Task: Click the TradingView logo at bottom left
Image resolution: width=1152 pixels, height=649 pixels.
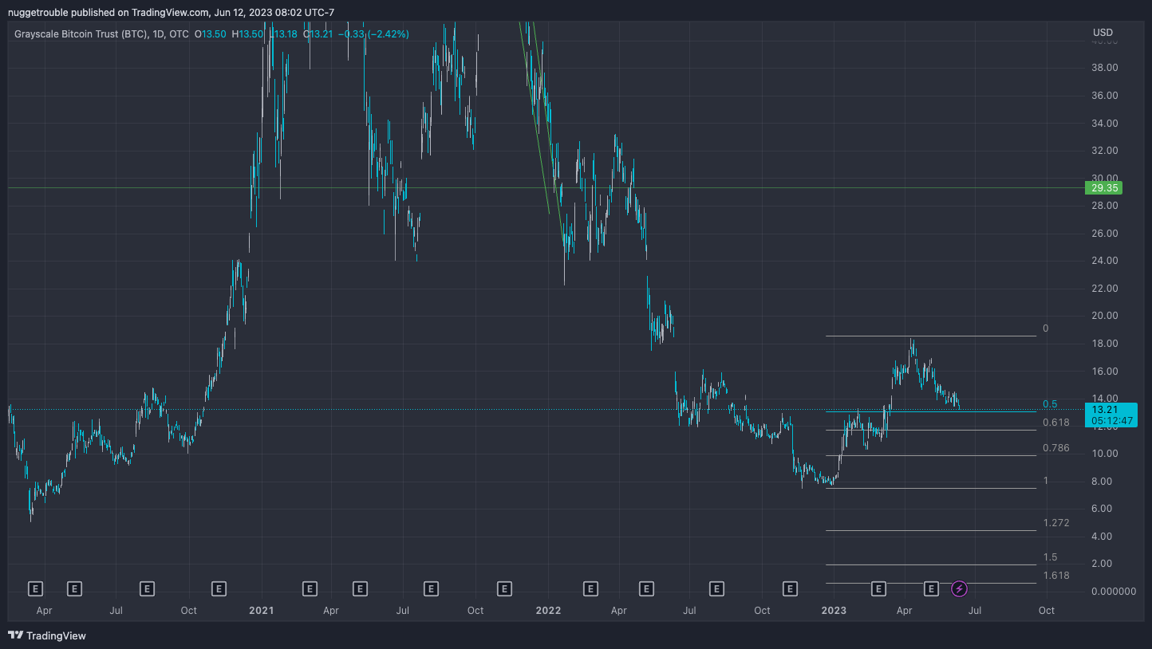Action: click(47, 635)
